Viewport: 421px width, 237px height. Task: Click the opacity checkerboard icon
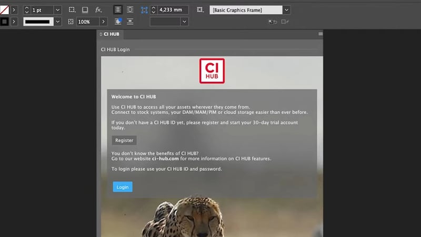click(71, 22)
